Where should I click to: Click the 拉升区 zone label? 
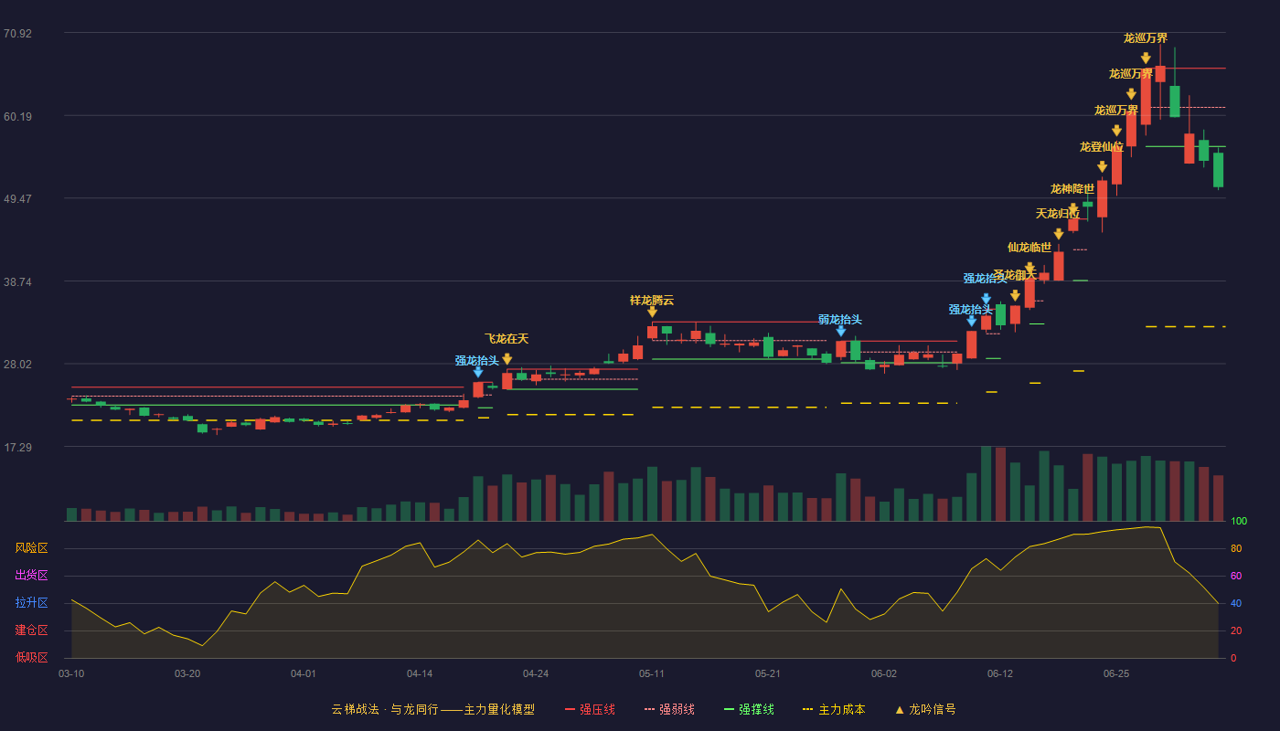(31, 603)
